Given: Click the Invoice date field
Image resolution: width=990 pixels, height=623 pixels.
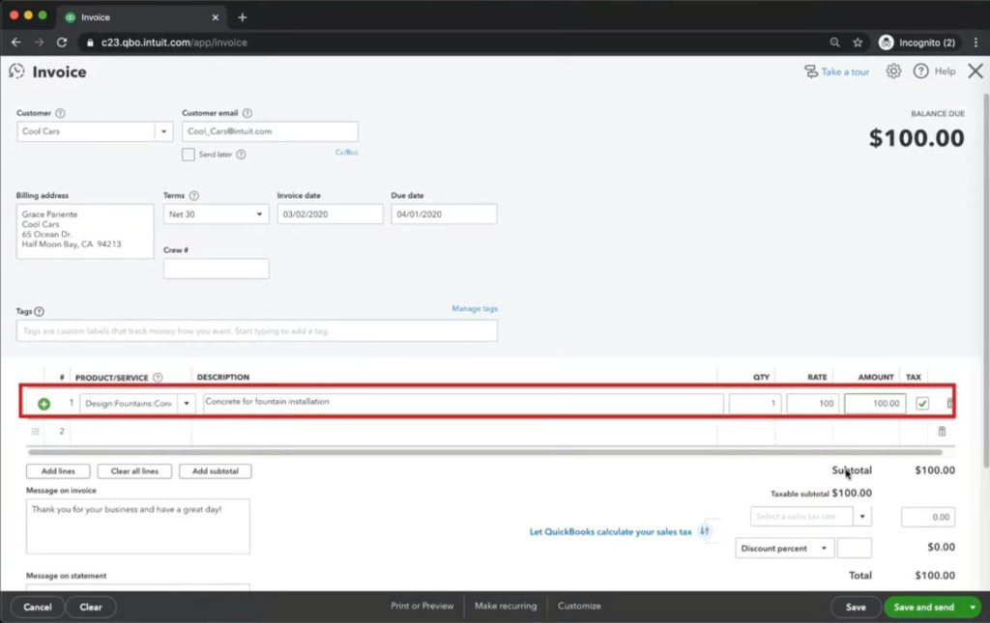Looking at the screenshot, I should 330,214.
